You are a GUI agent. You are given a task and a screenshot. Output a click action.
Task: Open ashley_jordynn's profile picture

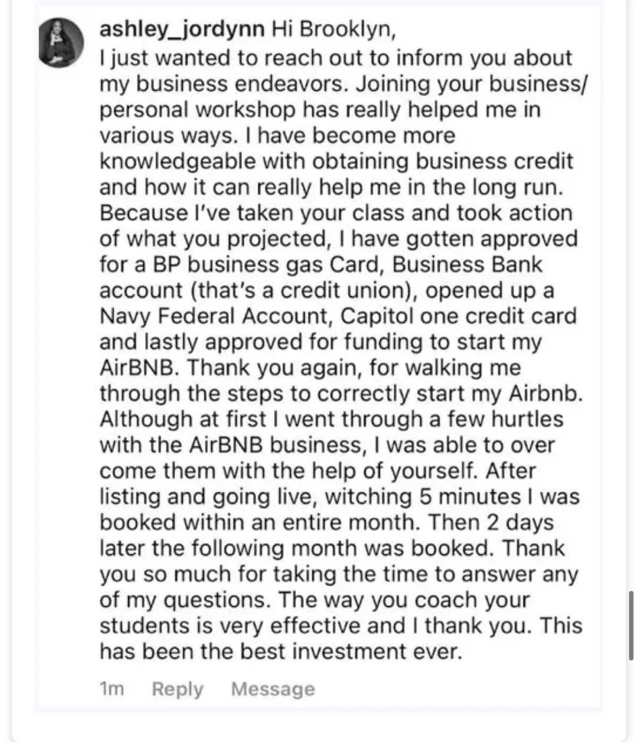click(x=61, y=42)
